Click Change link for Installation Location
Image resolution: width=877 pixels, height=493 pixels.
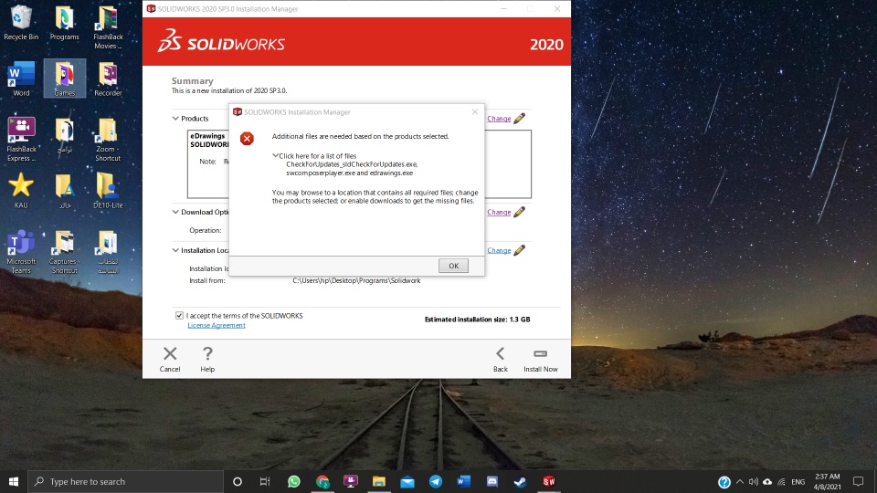pyautogui.click(x=499, y=250)
